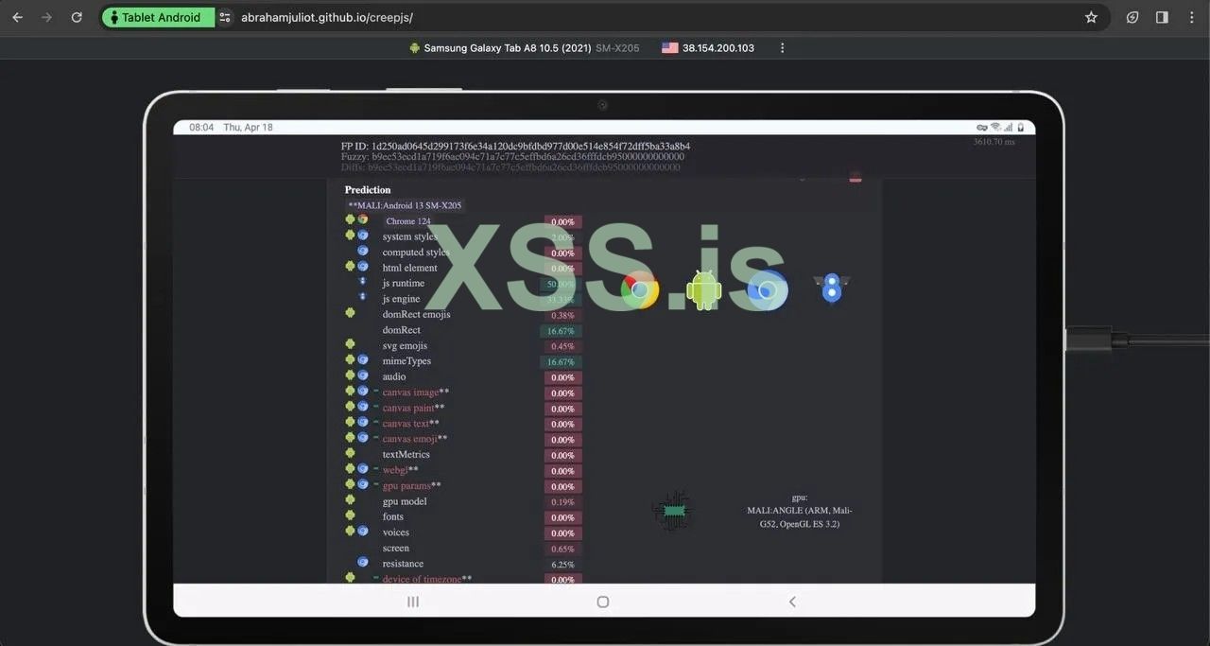The image size is (1210, 646).
Task: Click the 6.25% value for resistance
Action: point(562,565)
